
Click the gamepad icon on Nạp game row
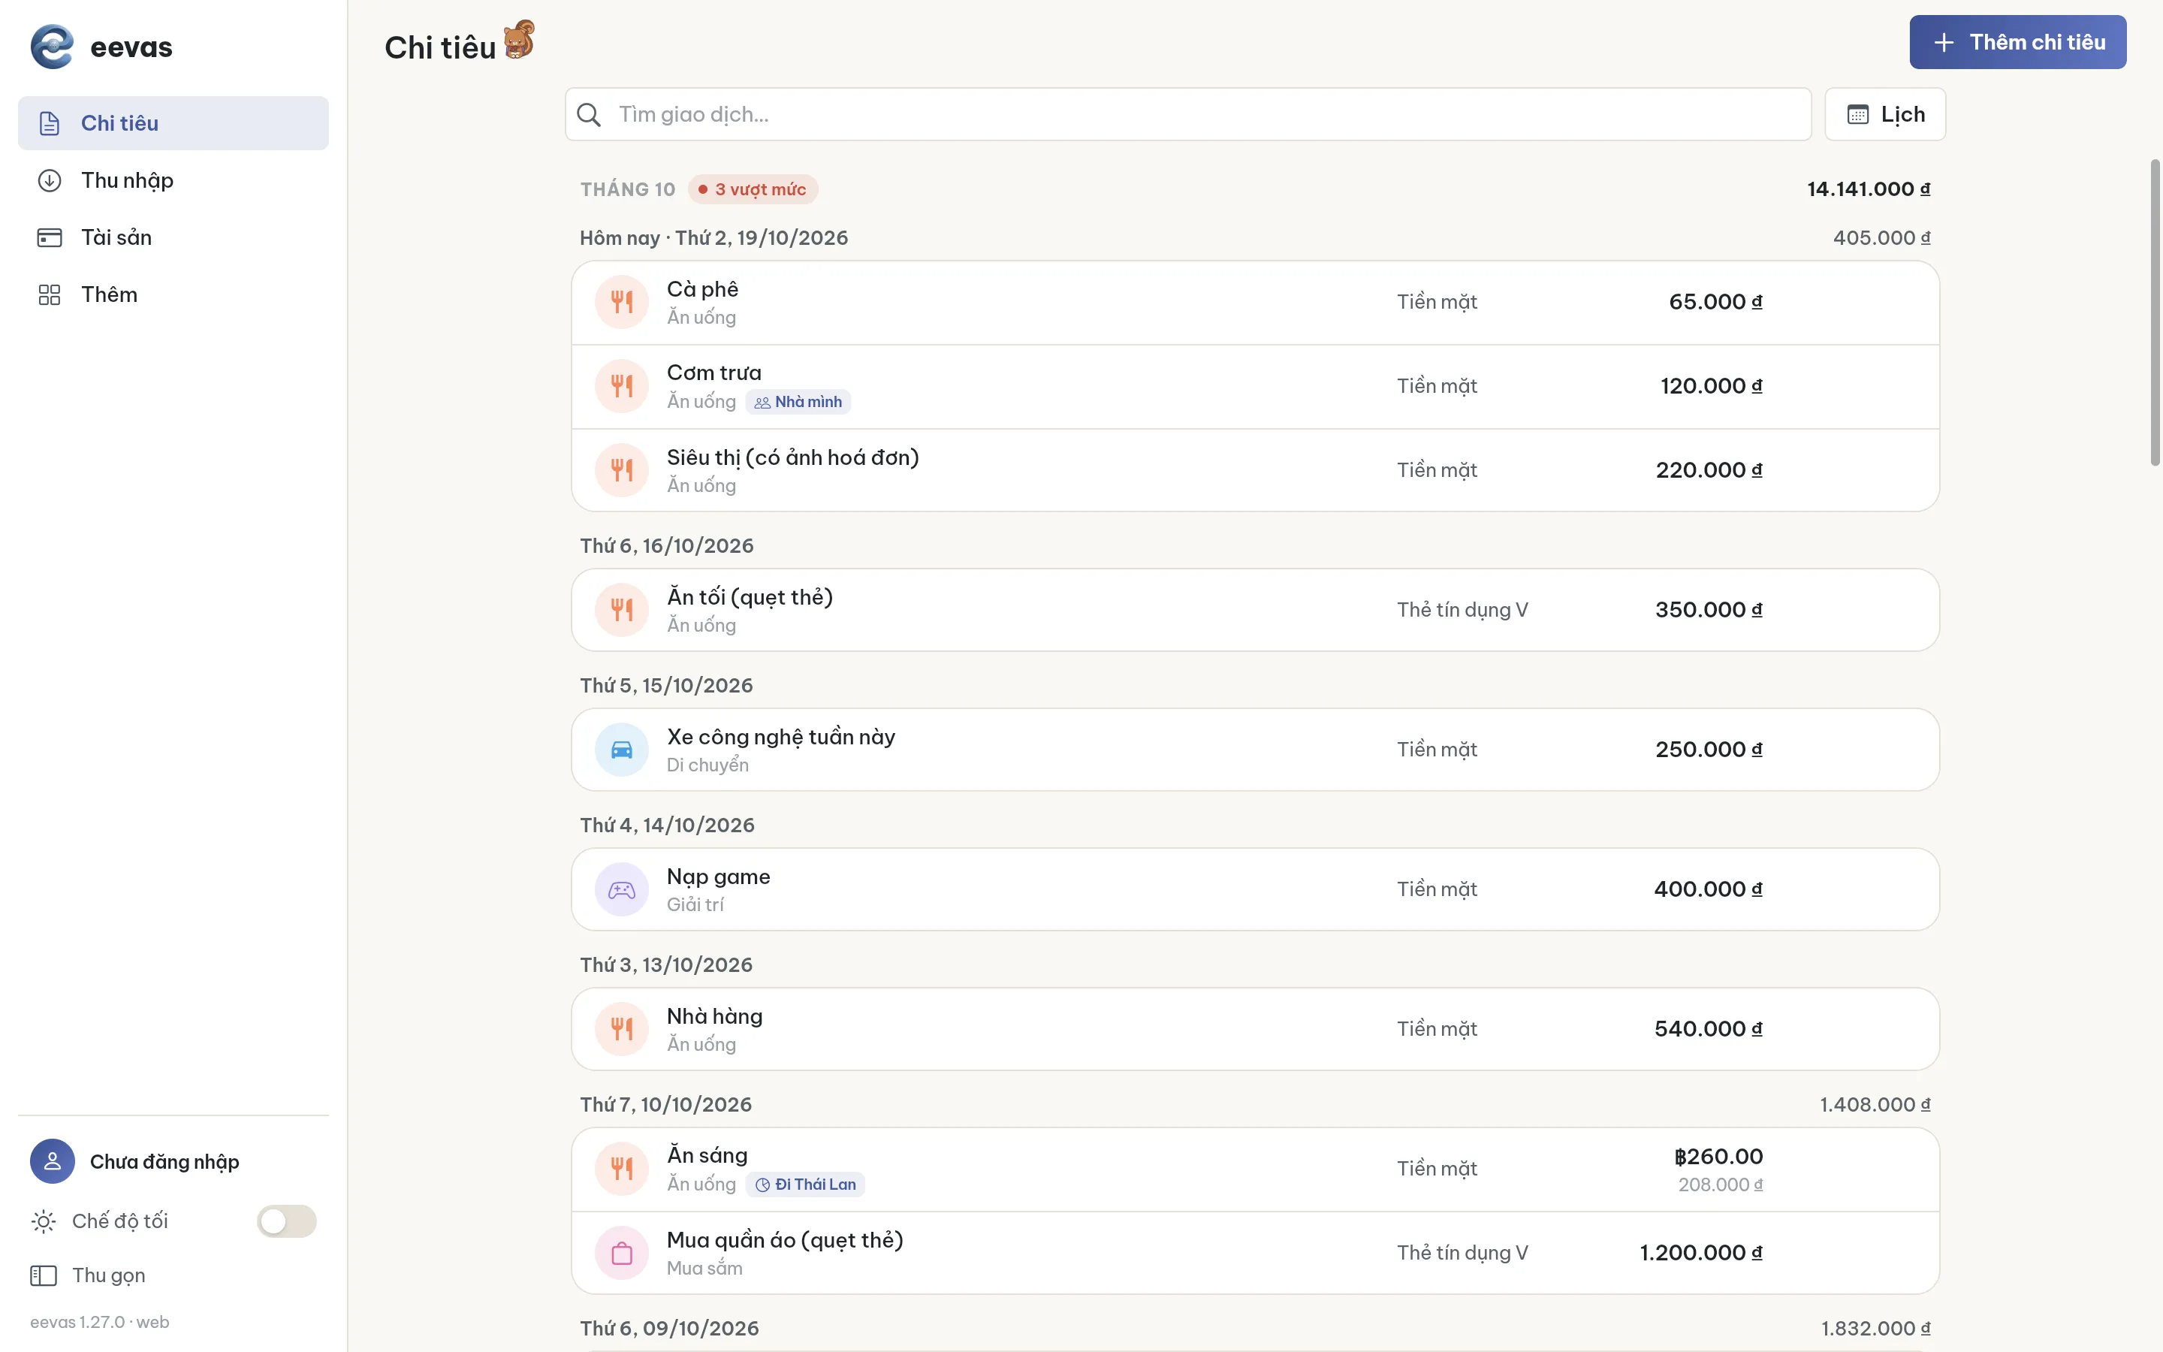622,890
